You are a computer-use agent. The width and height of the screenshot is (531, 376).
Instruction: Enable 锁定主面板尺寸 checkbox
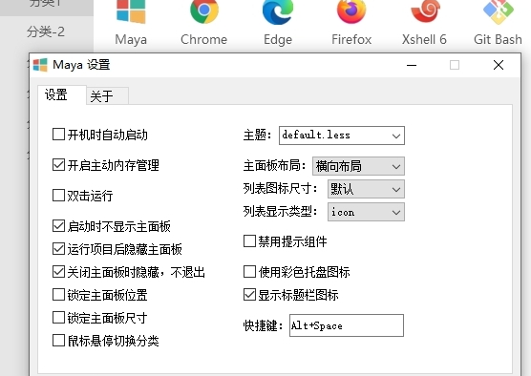coord(58,318)
